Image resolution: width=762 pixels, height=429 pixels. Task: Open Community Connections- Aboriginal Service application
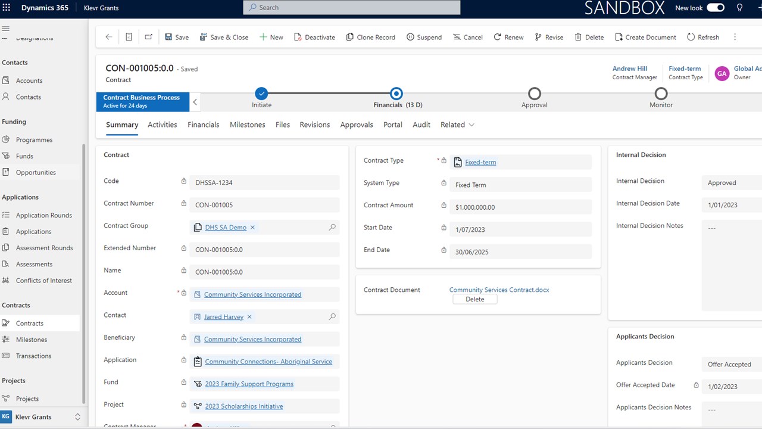click(x=268, y=362)
